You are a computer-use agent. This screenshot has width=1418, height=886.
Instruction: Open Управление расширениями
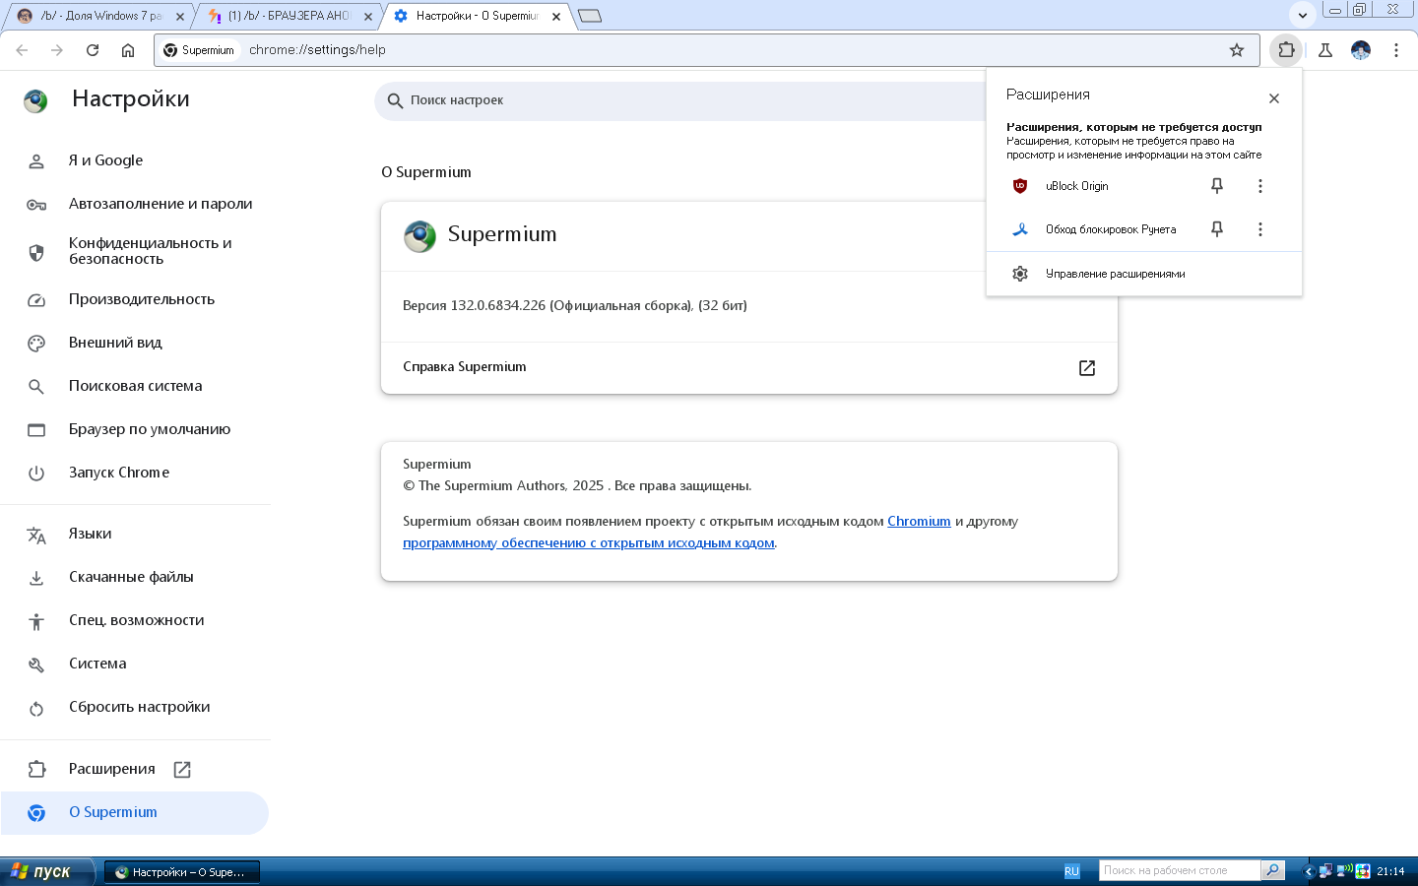pos(1144,274)
